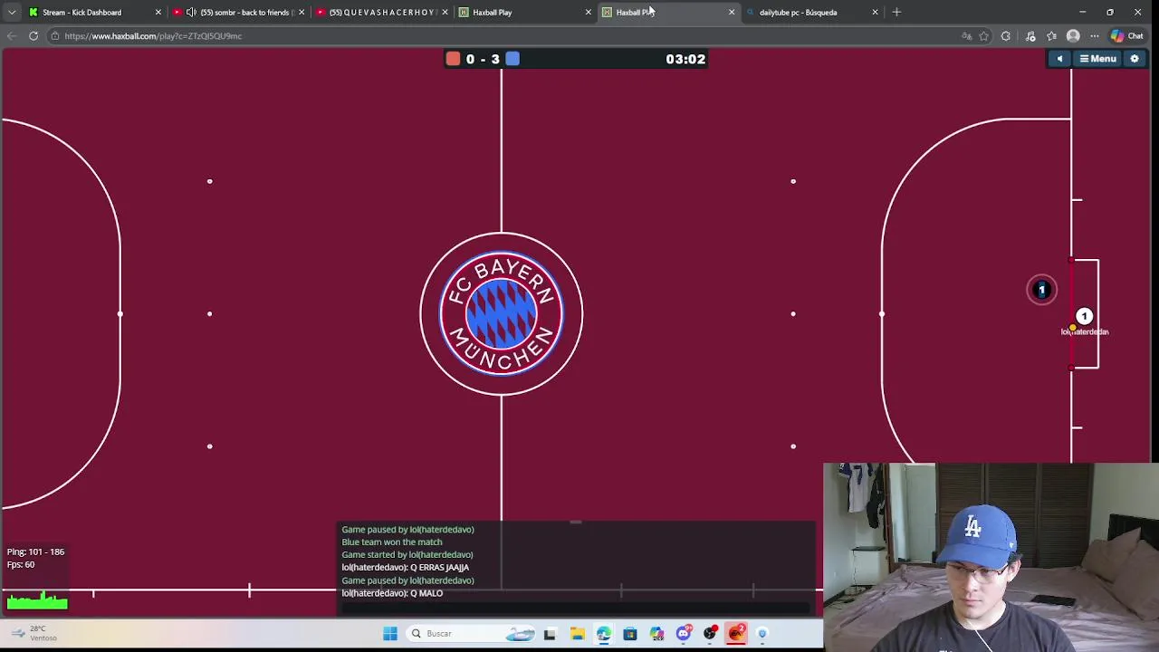The width and height of the screenshot is (1159, 652).
Task: Go back in browser history
Action: coord(11,36)
